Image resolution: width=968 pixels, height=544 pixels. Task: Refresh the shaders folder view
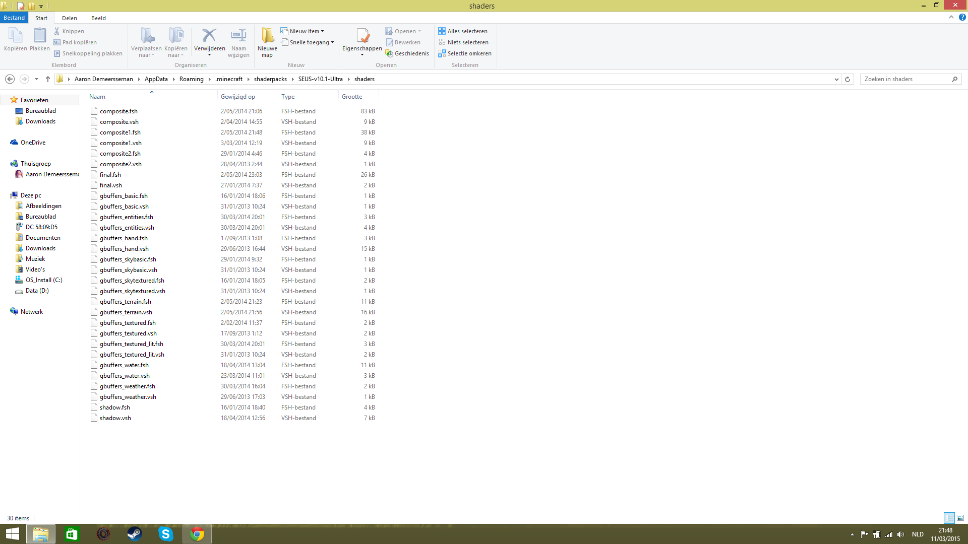pos(848,79)
